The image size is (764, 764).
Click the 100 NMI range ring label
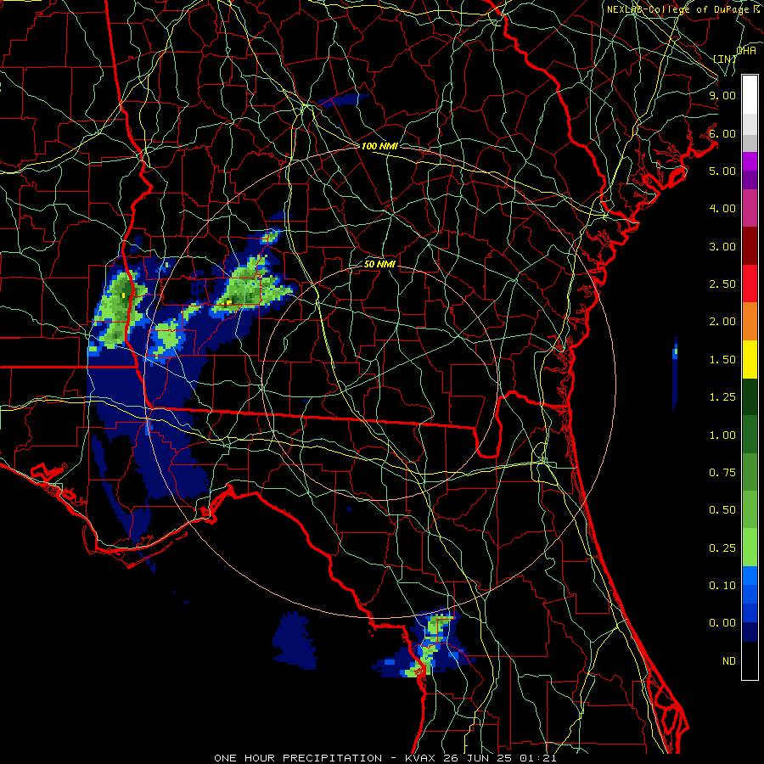tap(379, 146)
